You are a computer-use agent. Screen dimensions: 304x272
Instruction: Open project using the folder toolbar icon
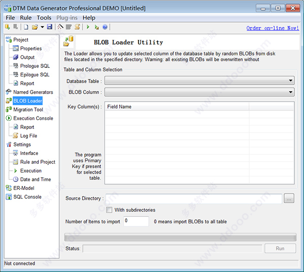point(35,27)
